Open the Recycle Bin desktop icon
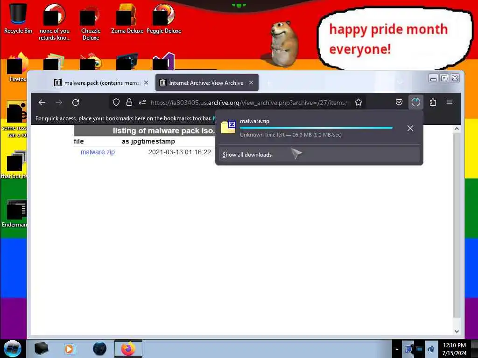Screen dimensions: 478x358 [x=18, y=18]
